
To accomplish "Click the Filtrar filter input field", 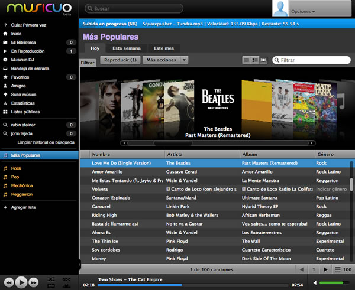I will click(x=311, y=60).
